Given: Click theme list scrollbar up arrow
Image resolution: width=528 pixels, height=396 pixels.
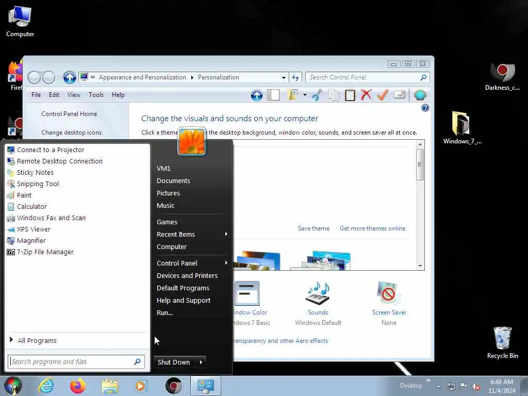Looking at the screenshot, I should tap(420, 144).
